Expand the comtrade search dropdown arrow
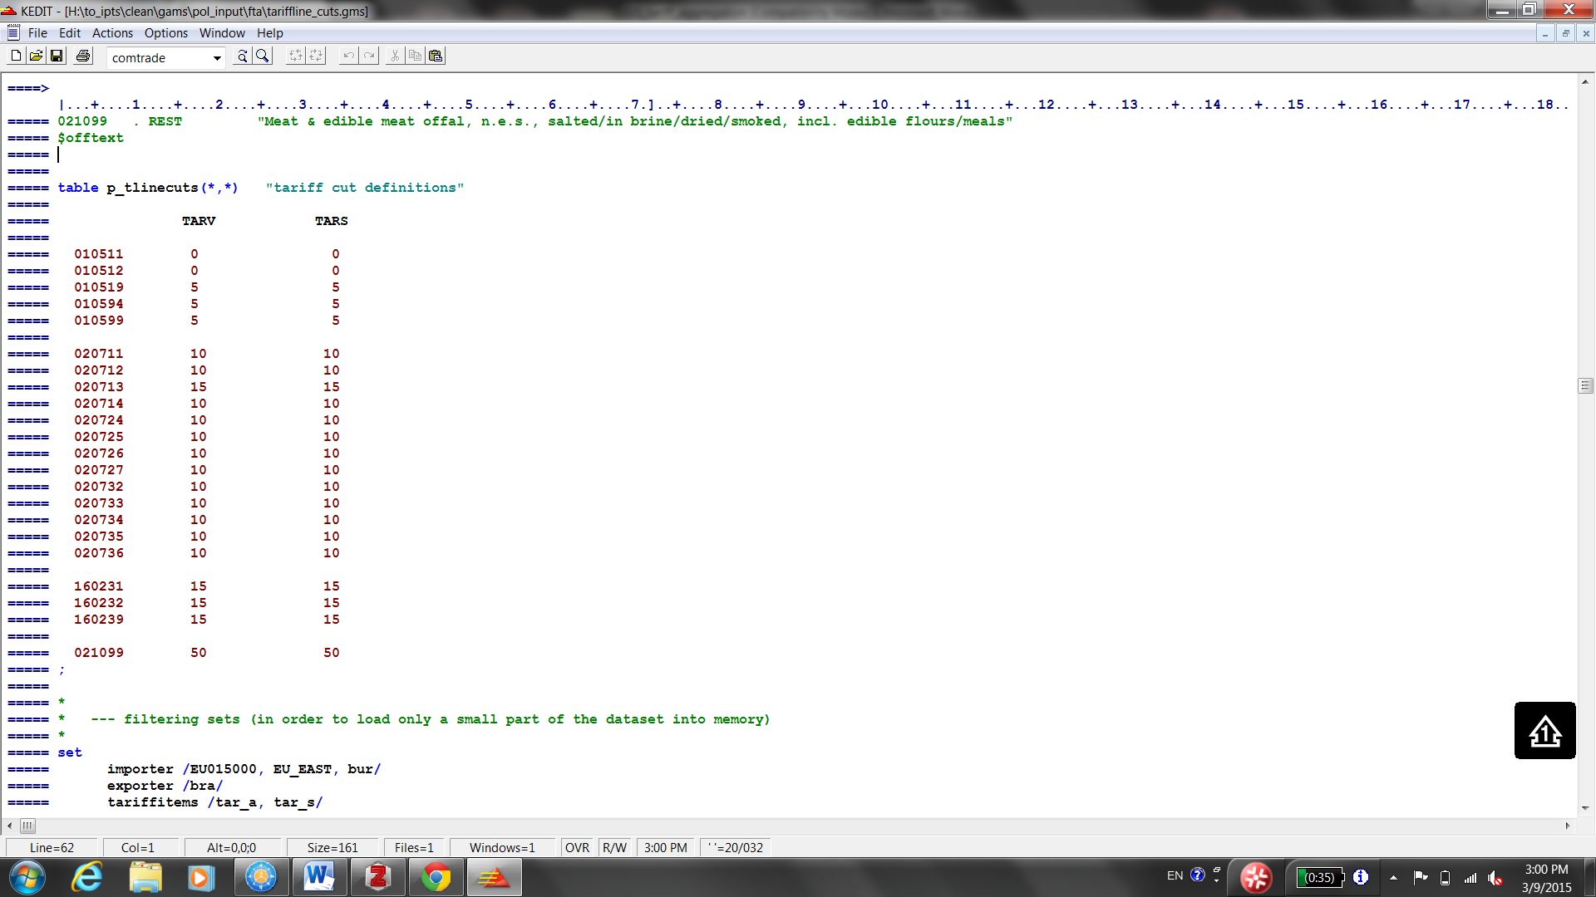 [x=217, y=57]
